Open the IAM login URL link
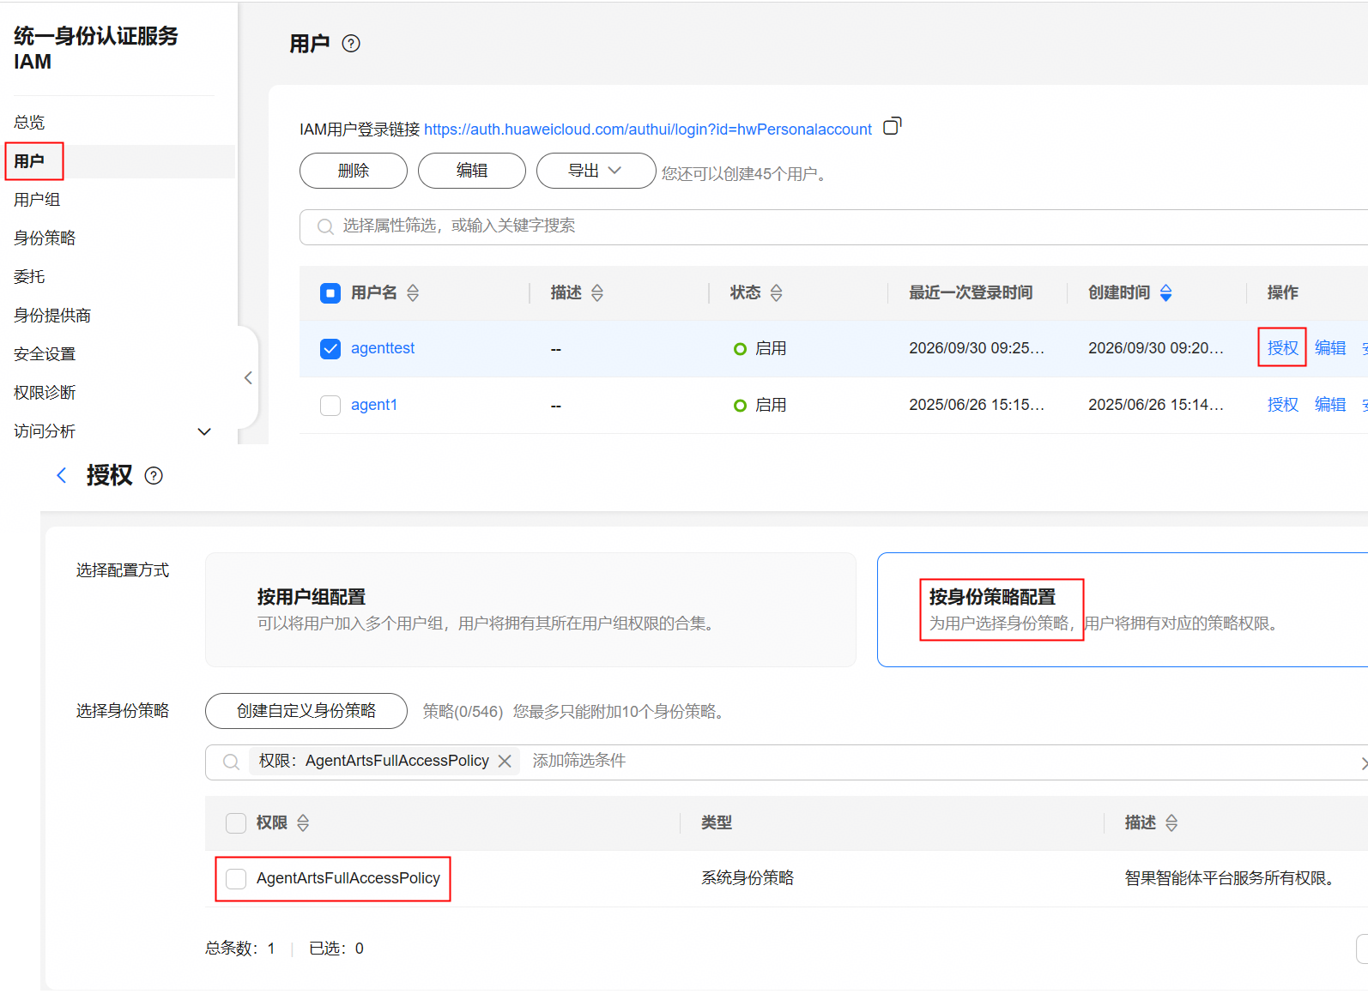The image size is (1368, 994). 648,130
